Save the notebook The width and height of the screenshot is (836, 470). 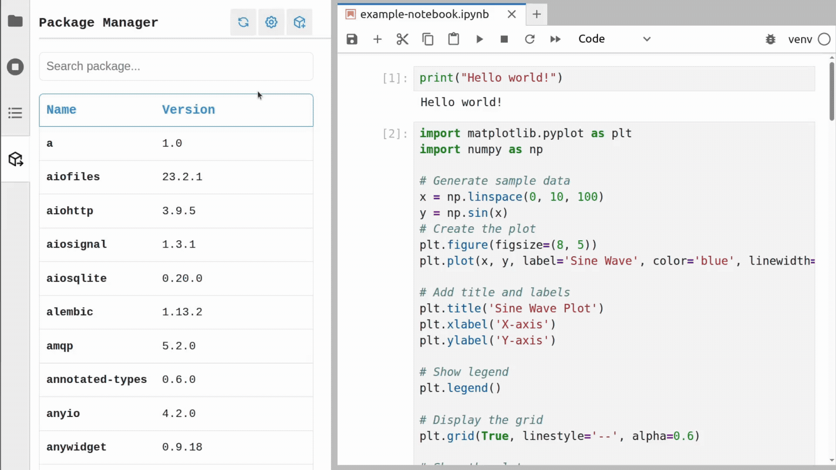pyautogui.click(x=351, y=39)
